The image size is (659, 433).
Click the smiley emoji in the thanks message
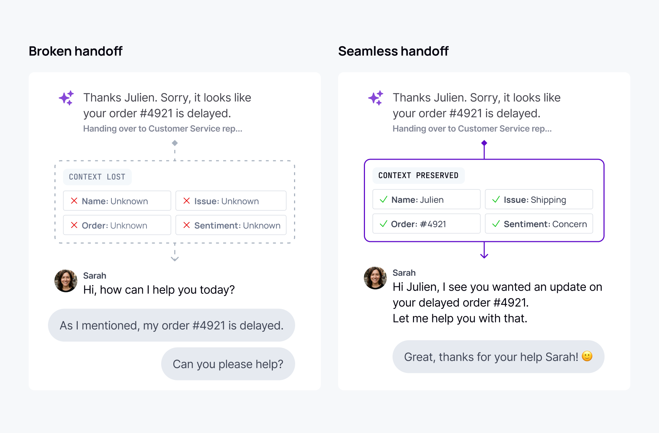coord(587,356)
